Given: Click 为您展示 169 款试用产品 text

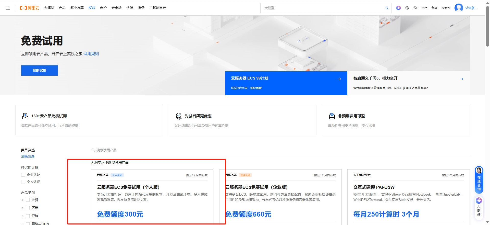Looking at the screenshot, I should click(x=110, y=163).
